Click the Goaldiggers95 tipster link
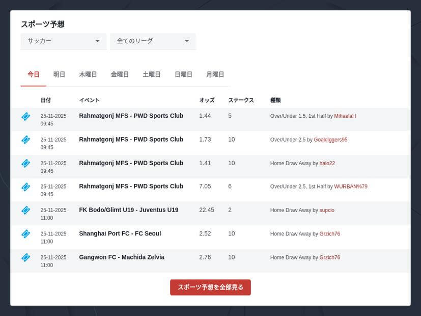This screenshot has height=316, width=421. pos(330,139)
